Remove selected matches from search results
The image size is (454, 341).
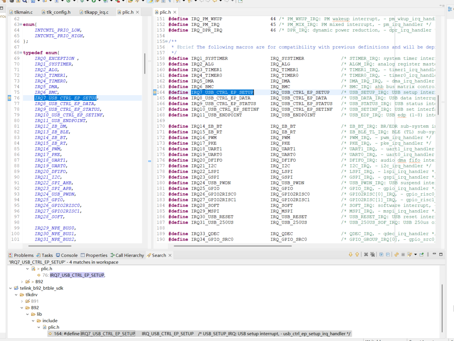point(366,254)
